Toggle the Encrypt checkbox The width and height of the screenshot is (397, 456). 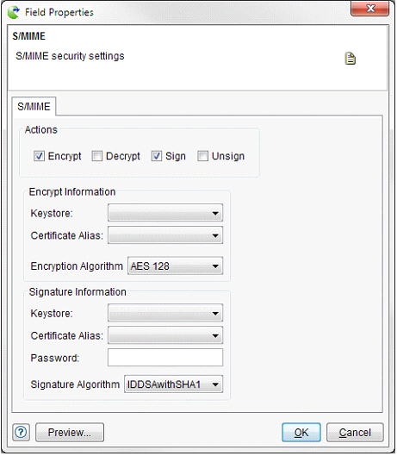click(39, 156)
